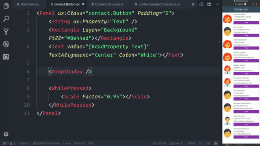Click View button for Mrs. Dennis Schulist
This screenshot has height=146, width=260.
[x=246, y=86]
